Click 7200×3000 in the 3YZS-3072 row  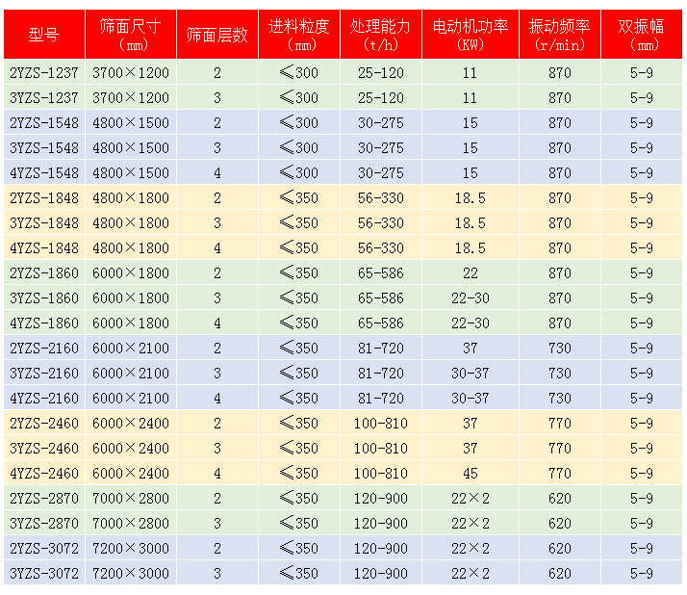(131, 573)
